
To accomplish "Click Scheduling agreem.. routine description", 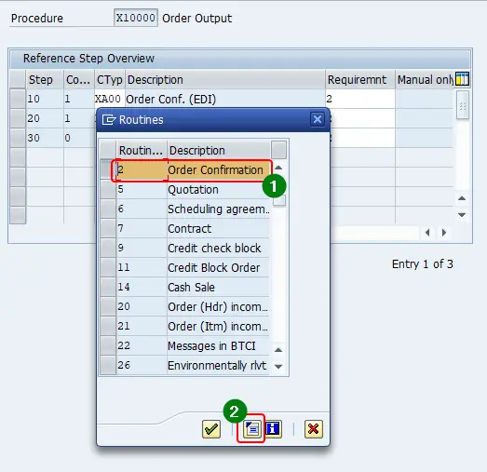I will [x=219, y=209].
